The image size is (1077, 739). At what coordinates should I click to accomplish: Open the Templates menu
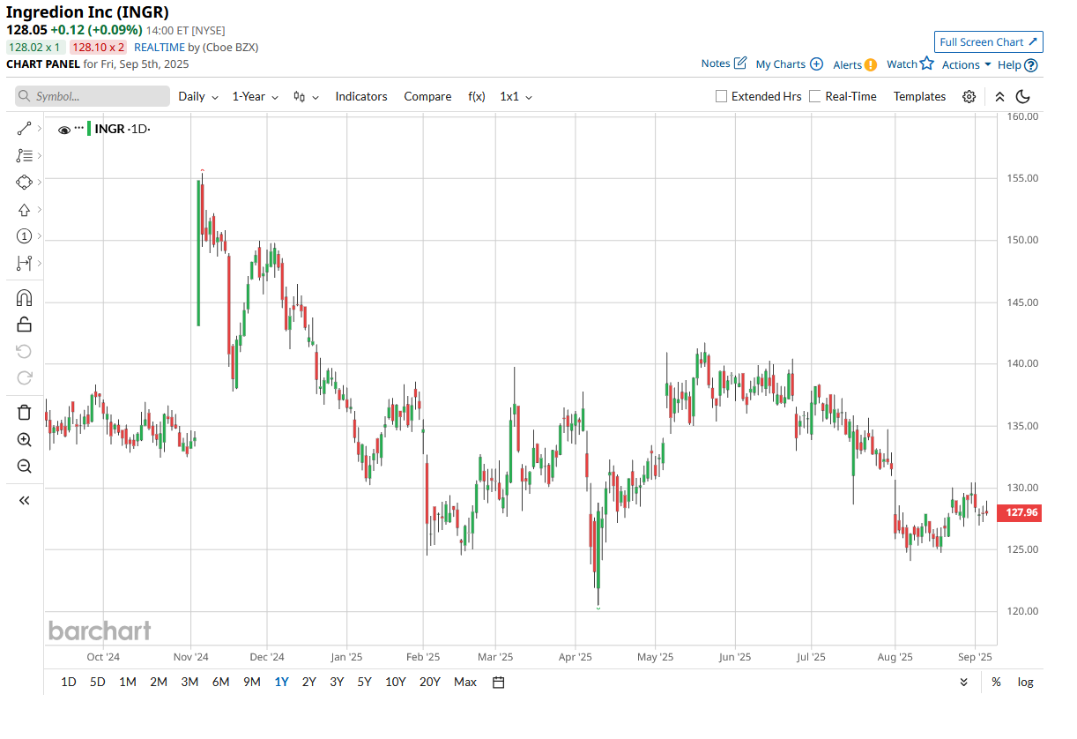[919, 96]
